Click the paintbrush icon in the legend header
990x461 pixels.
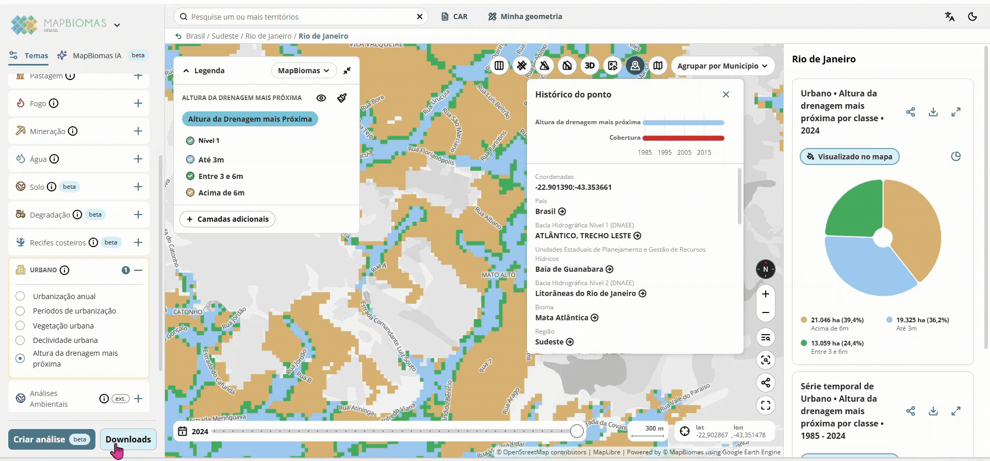tap(342, 98)
